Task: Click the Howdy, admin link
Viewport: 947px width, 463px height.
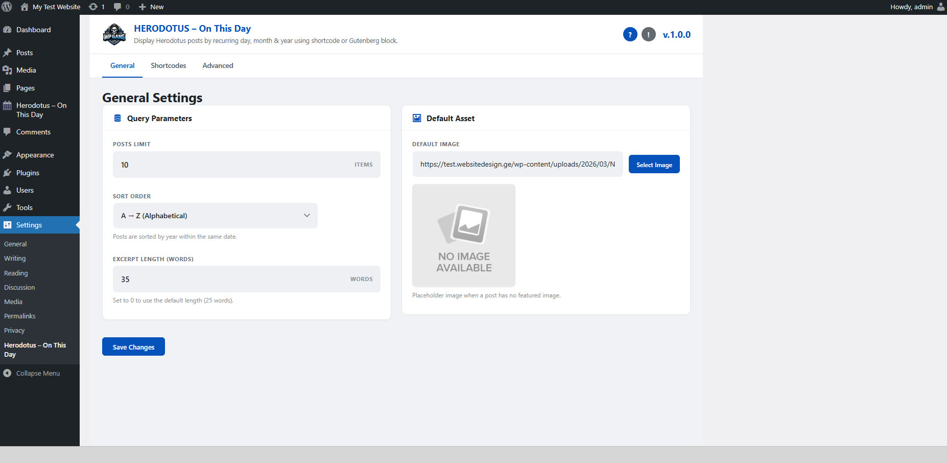Action: point(911,7)
